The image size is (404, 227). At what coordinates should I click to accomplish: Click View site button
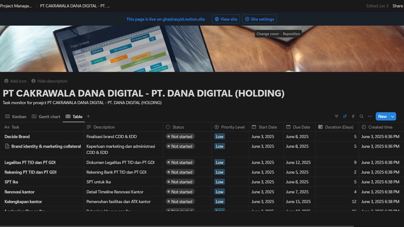click(226, 19)
